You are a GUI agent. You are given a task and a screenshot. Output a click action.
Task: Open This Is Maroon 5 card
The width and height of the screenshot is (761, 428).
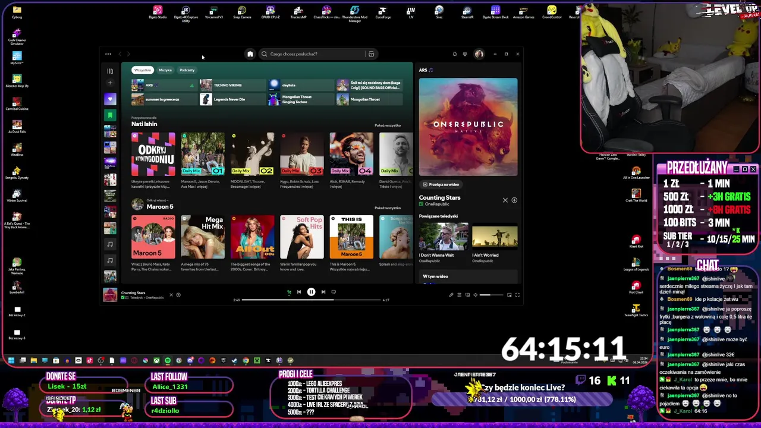[351, 237]
